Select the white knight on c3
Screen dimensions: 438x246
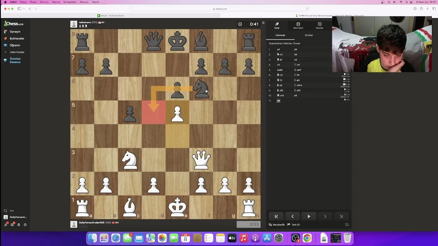point(130,160)
